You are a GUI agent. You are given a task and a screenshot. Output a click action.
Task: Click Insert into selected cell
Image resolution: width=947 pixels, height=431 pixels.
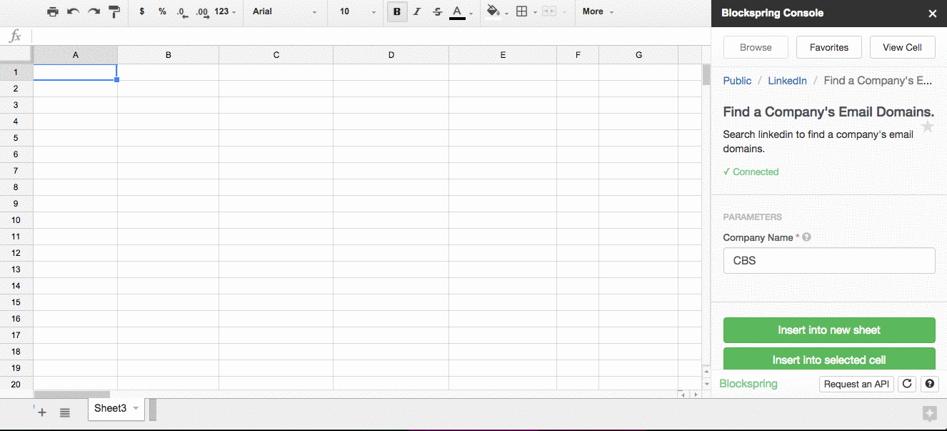pos(829,359)
